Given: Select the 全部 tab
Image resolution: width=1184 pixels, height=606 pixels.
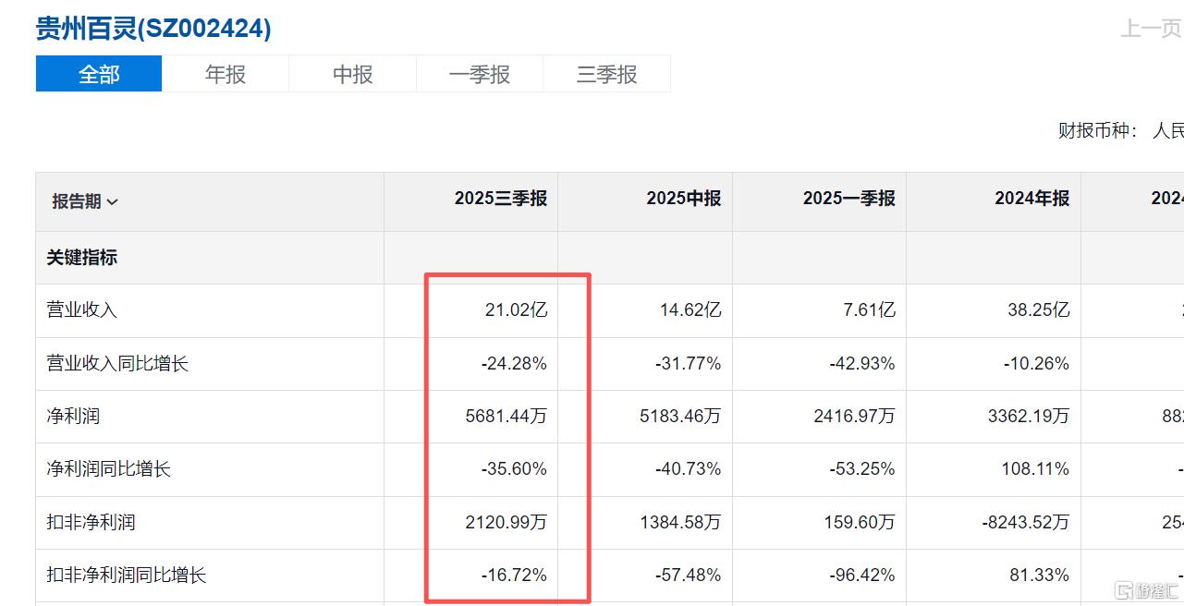Looking at the screenshot, I should 99,74.
